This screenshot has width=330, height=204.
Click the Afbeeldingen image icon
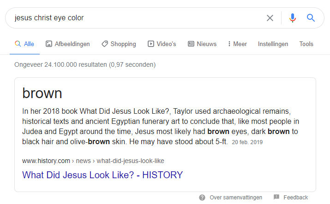point(49,44)
